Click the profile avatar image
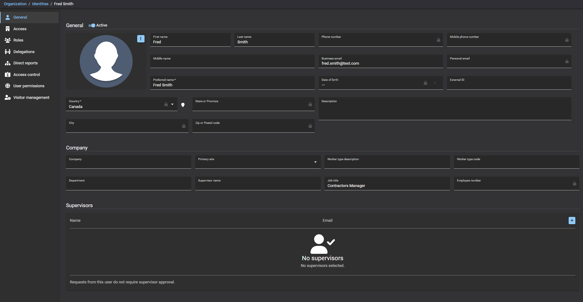 click(x=106, y=61)
